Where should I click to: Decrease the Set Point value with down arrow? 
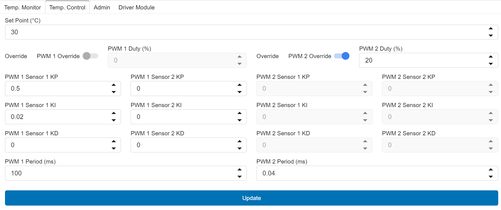[491, 36]
